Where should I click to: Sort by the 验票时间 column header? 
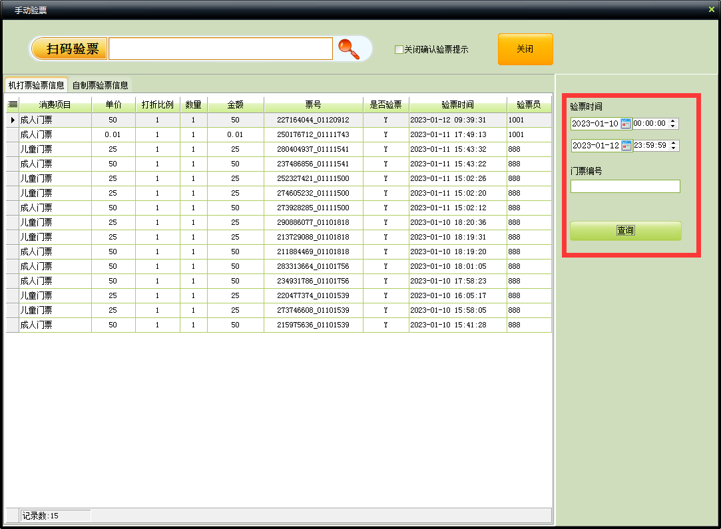click(x=457, y=105)
